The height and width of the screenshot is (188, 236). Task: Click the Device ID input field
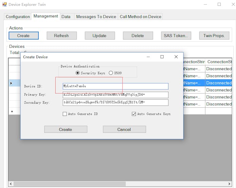tap(115, 86)
